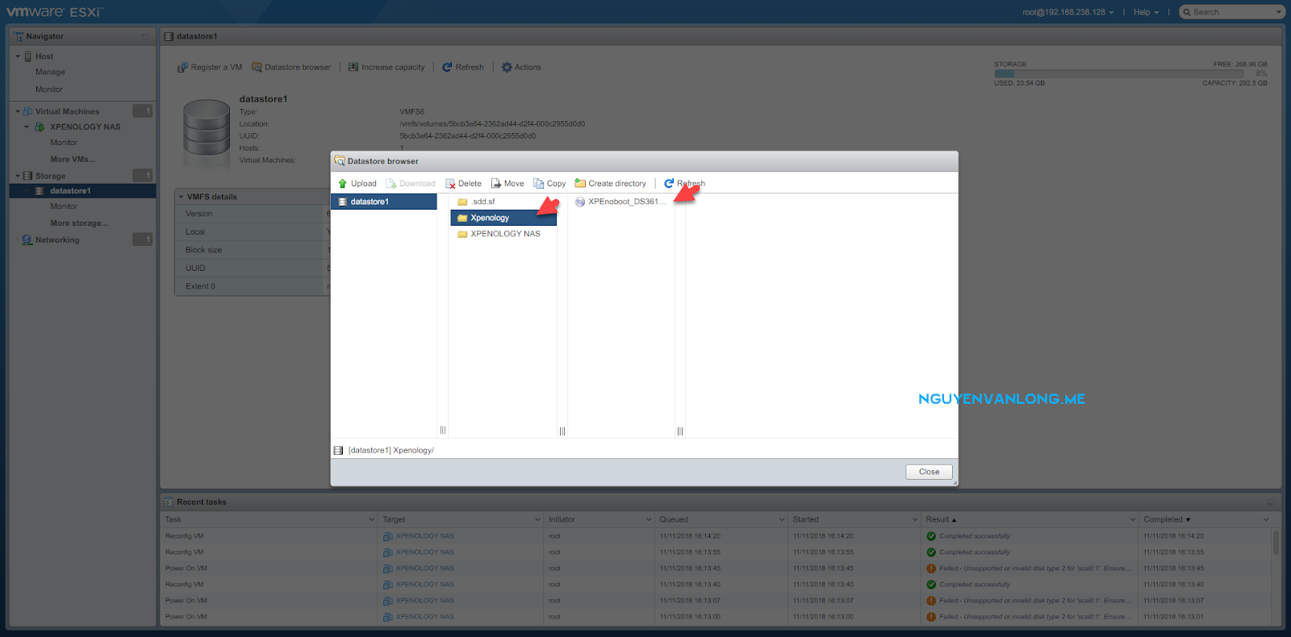Select the XPENOLOGY NAS folder

tap(499, 234)
